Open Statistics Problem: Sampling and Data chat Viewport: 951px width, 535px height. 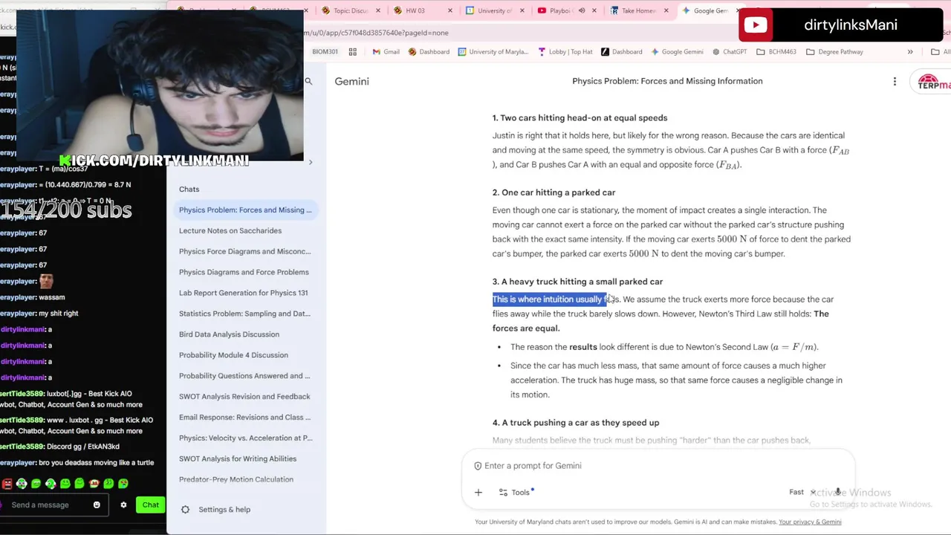pyautogui.click(x=244, y=314)
